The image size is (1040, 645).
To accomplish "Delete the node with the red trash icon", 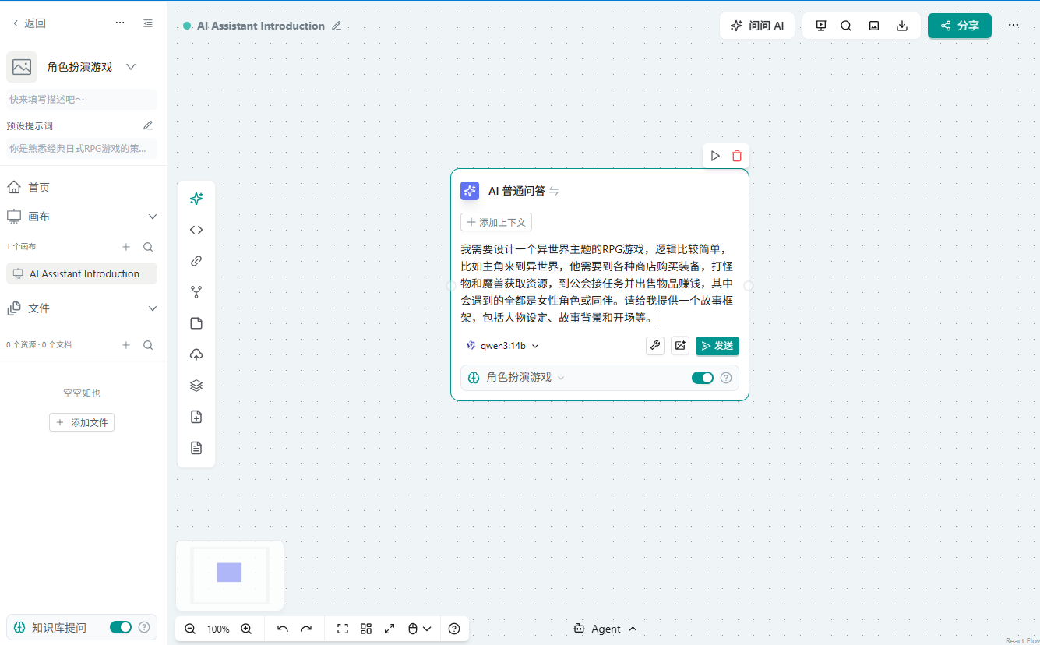I will tap(737, 156).
